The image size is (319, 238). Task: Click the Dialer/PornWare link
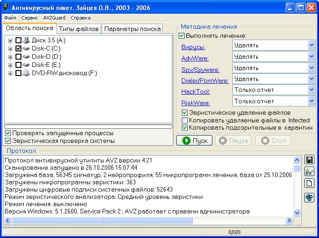pos(205,81)
